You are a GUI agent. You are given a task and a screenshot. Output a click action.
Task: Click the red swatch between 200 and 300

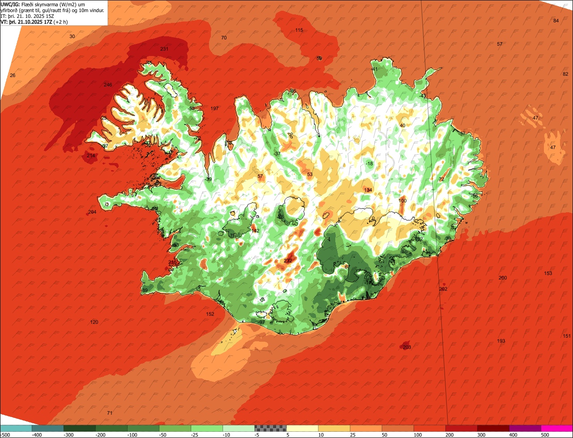tap(462, 428)
